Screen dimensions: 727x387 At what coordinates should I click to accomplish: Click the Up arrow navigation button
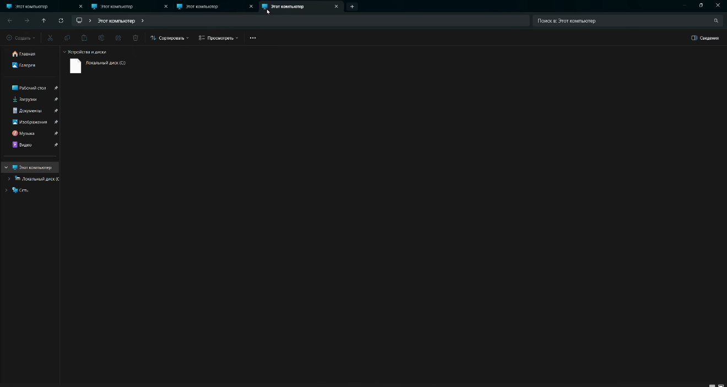click(44, 20)
